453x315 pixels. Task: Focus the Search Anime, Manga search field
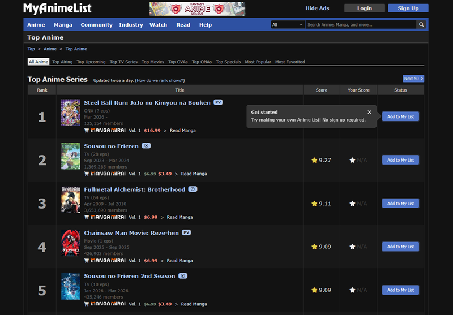click(360, 25)
